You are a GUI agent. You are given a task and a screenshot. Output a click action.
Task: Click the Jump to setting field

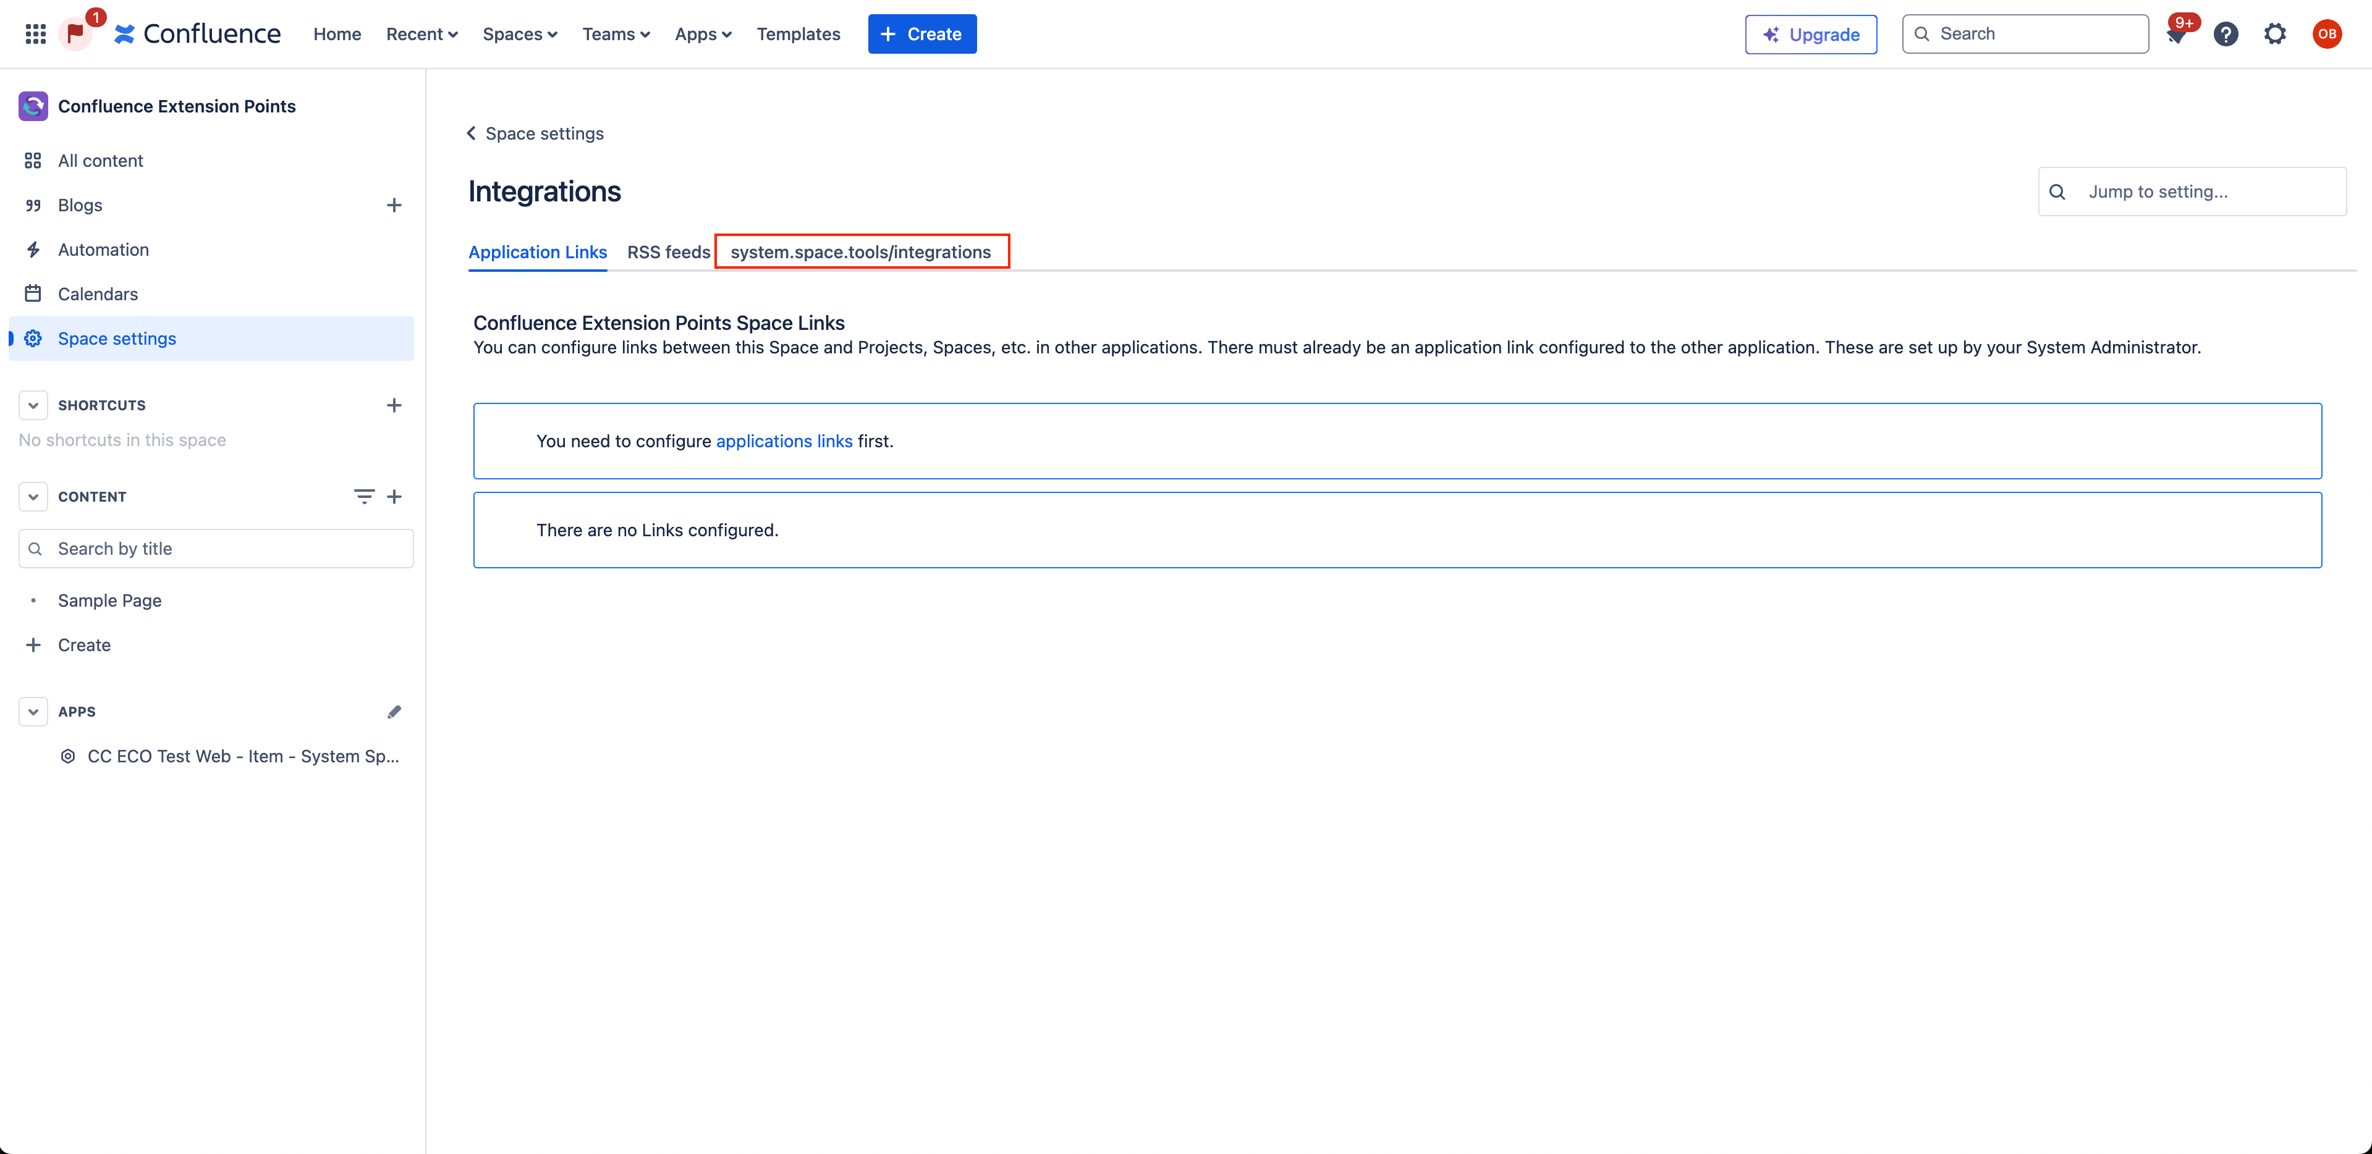click(x=2192, y=192)
